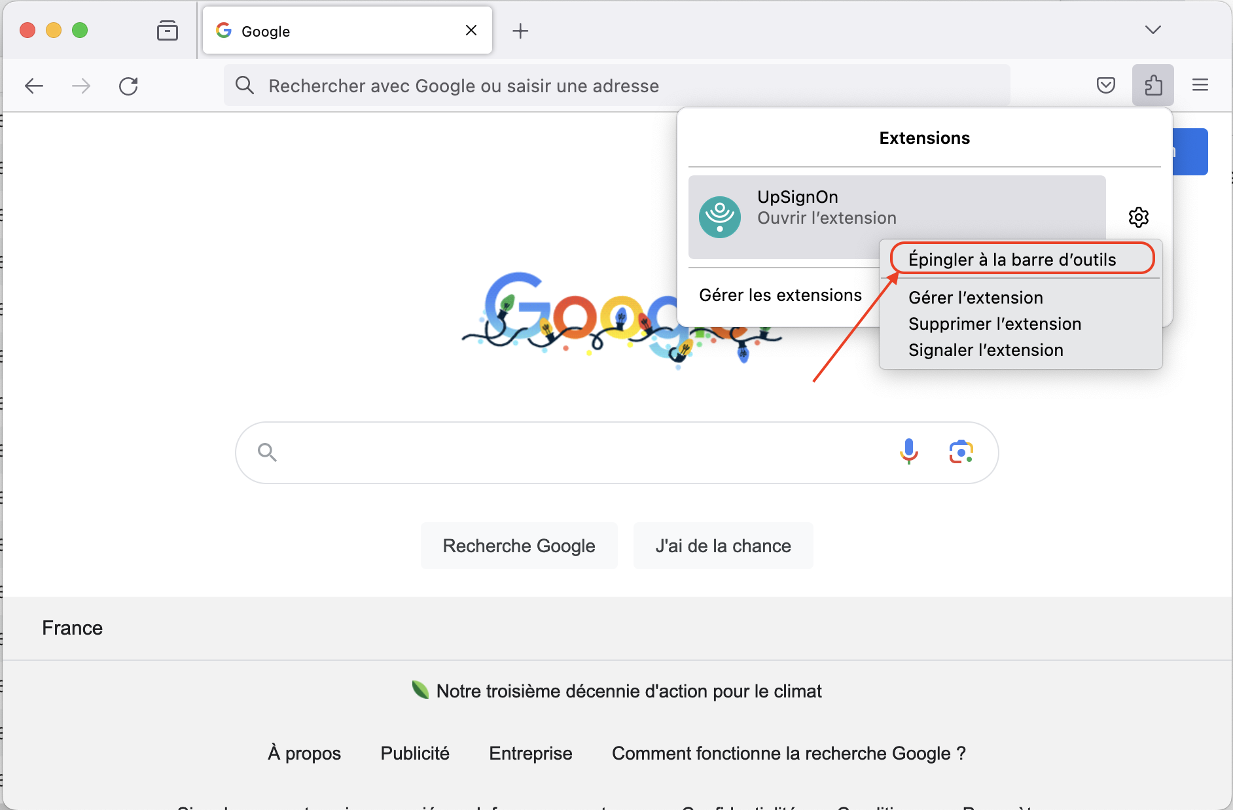Reload the current page
The image size is (1233, 810).
tap(128, 86)
